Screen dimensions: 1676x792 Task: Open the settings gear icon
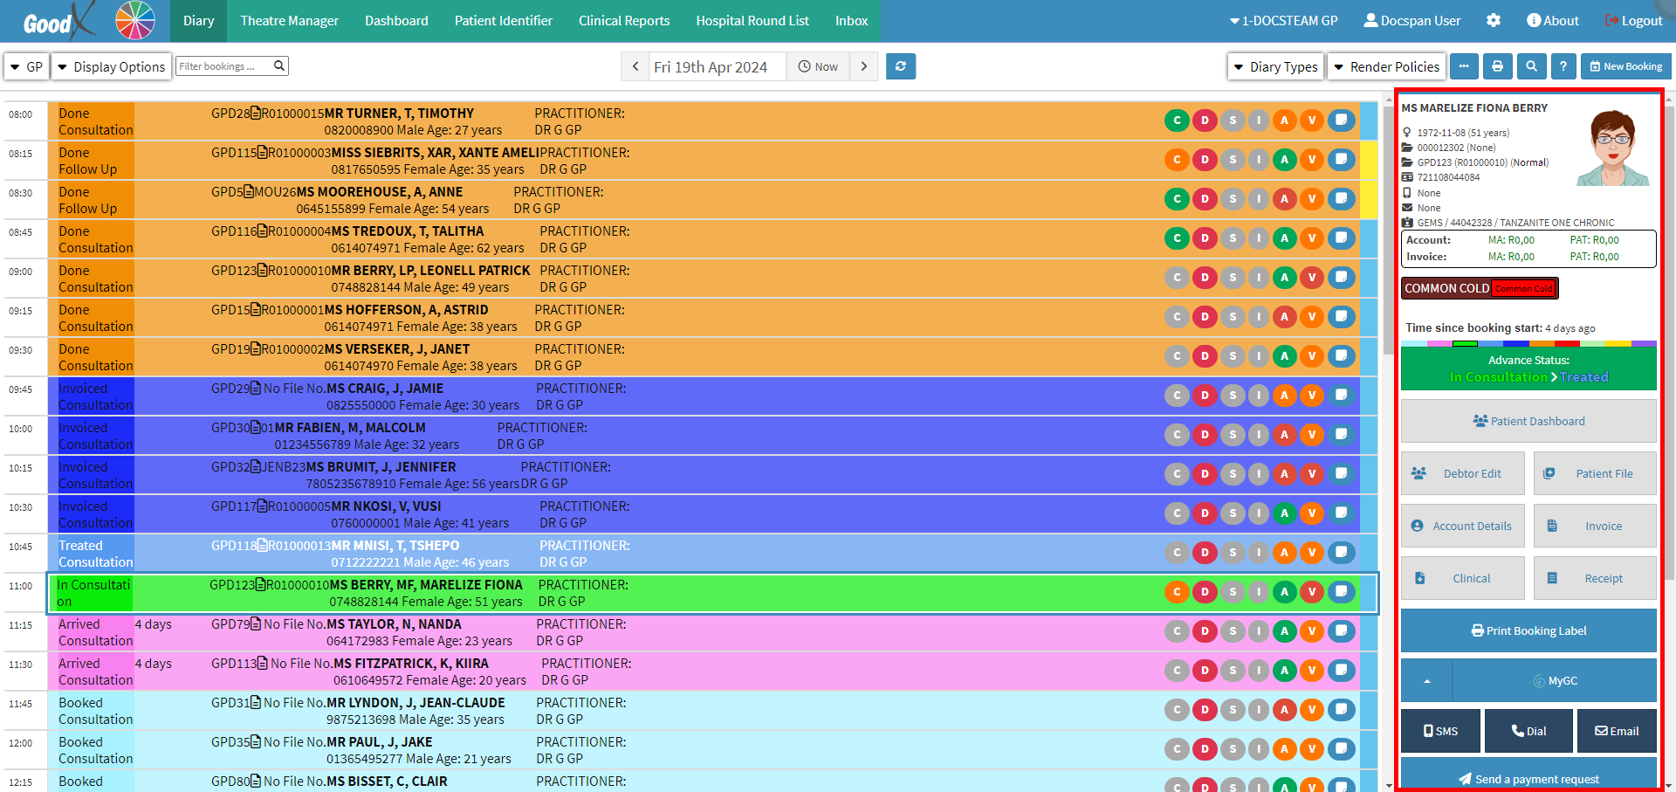(1494, 21)
